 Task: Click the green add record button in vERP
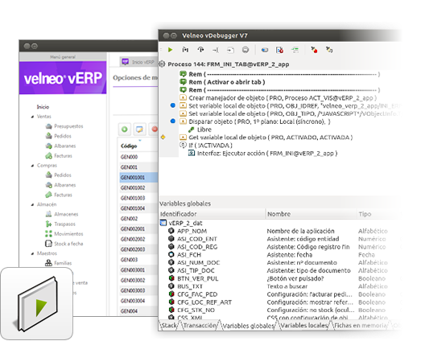coord(125,129)
